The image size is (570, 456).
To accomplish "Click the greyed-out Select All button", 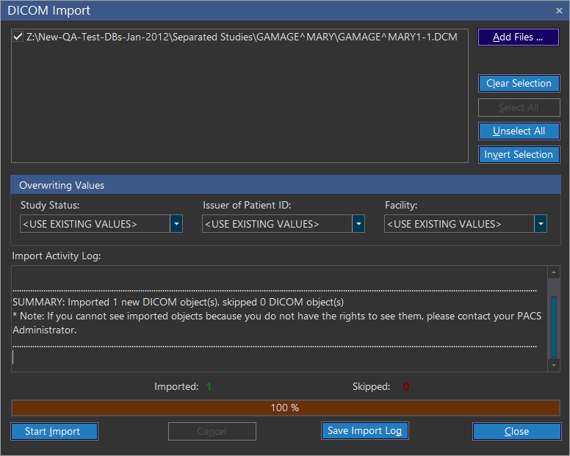I will tap(519, 108).
